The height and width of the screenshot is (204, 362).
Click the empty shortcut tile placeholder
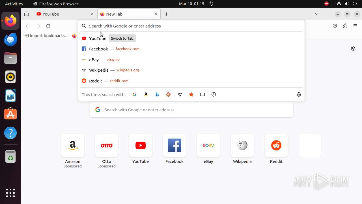(310, 145)
